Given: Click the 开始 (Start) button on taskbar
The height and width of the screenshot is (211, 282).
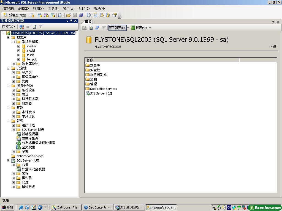Looking at the screenshot, I should pyautogui.click(x=7, y=207).
